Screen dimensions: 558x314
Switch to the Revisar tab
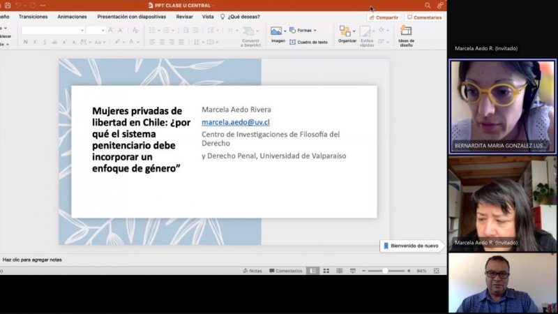click(184, 17)
